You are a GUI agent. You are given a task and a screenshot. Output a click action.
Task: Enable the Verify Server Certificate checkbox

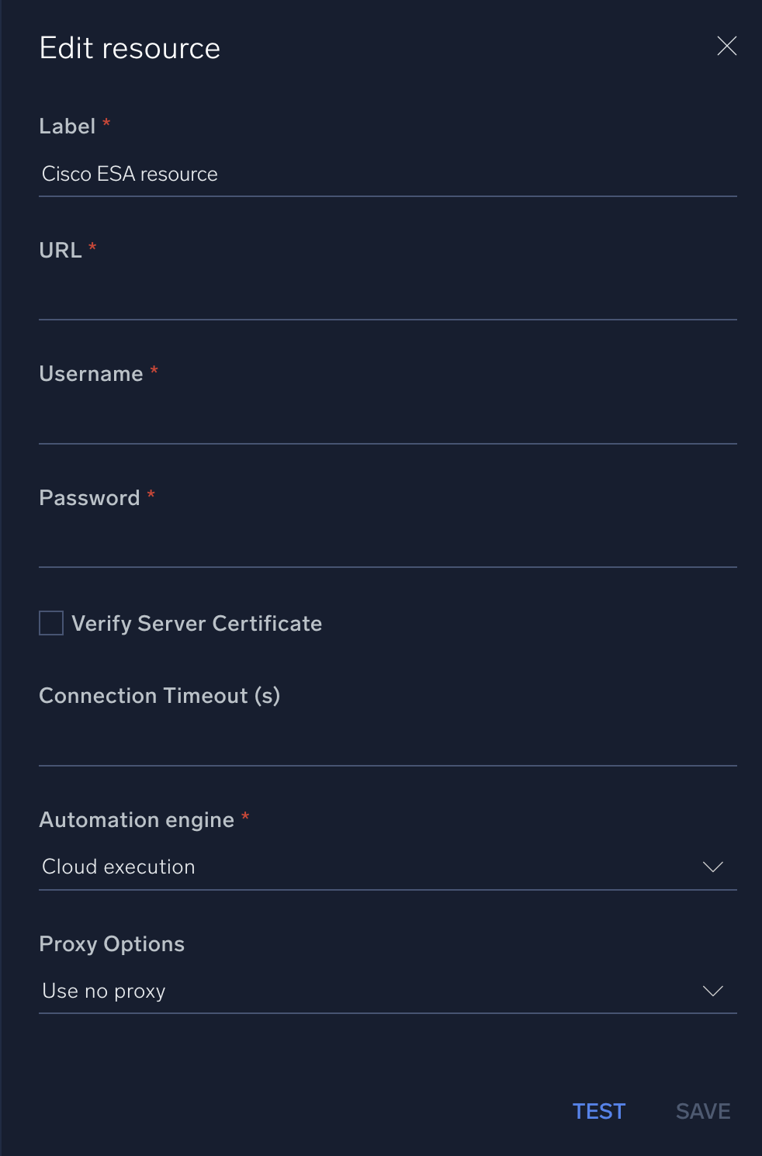click(50, 623)
